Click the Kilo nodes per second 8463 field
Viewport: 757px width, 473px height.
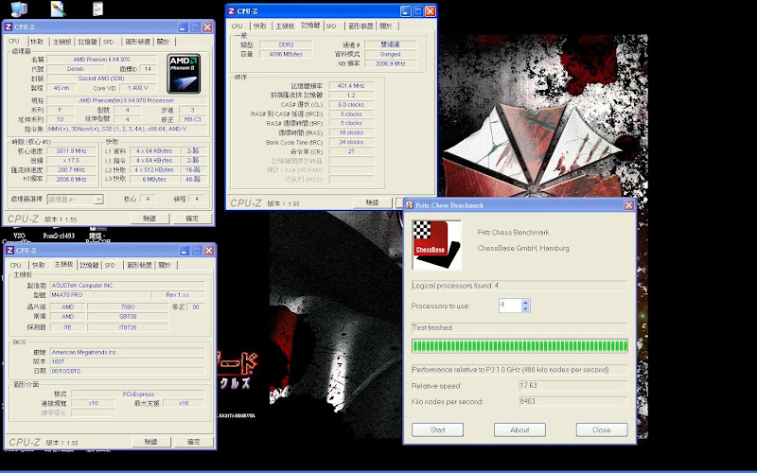pos(573,401)
